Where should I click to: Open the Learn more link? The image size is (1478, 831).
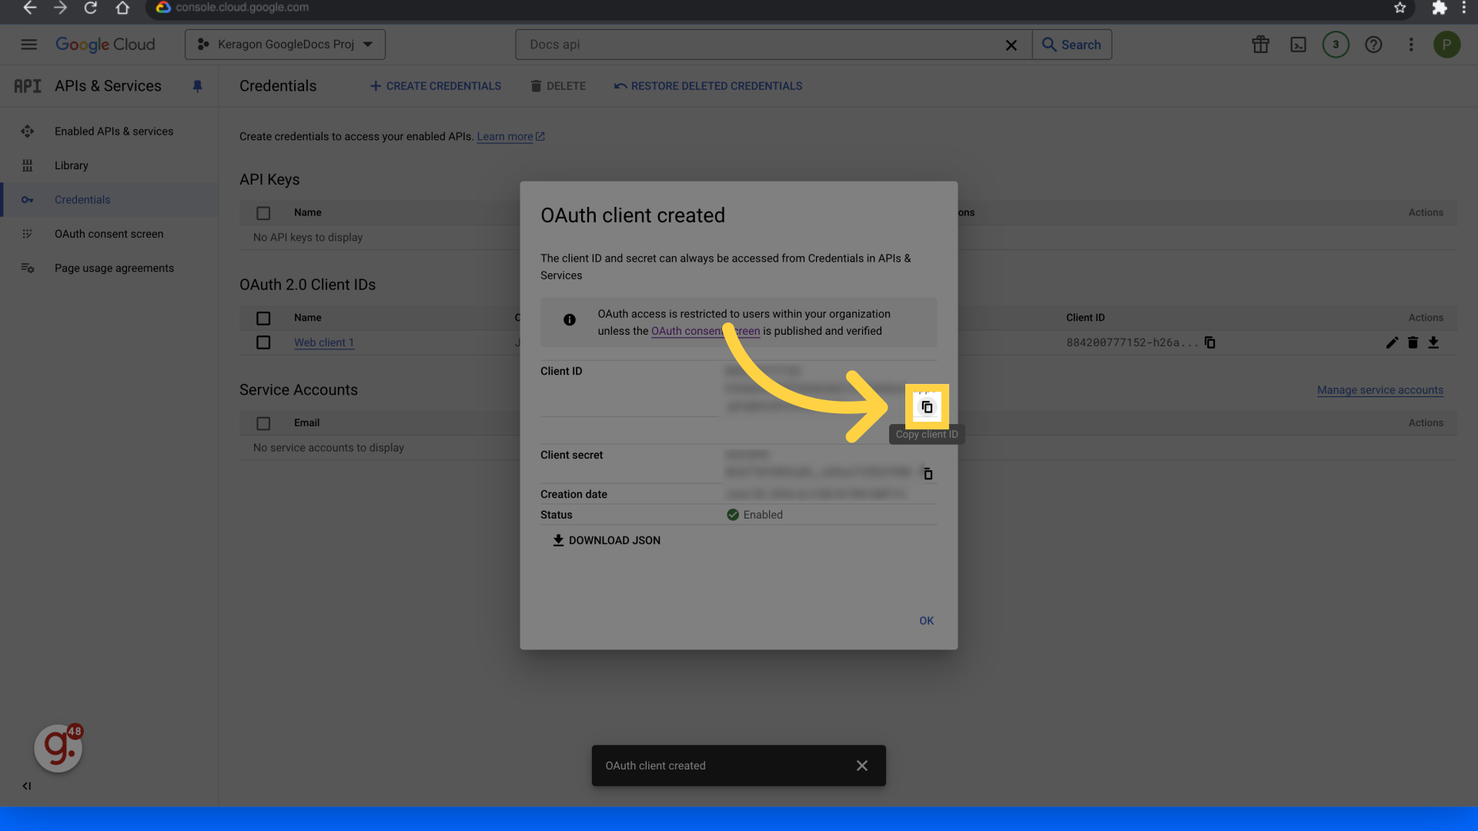click(x=510, y=136)
